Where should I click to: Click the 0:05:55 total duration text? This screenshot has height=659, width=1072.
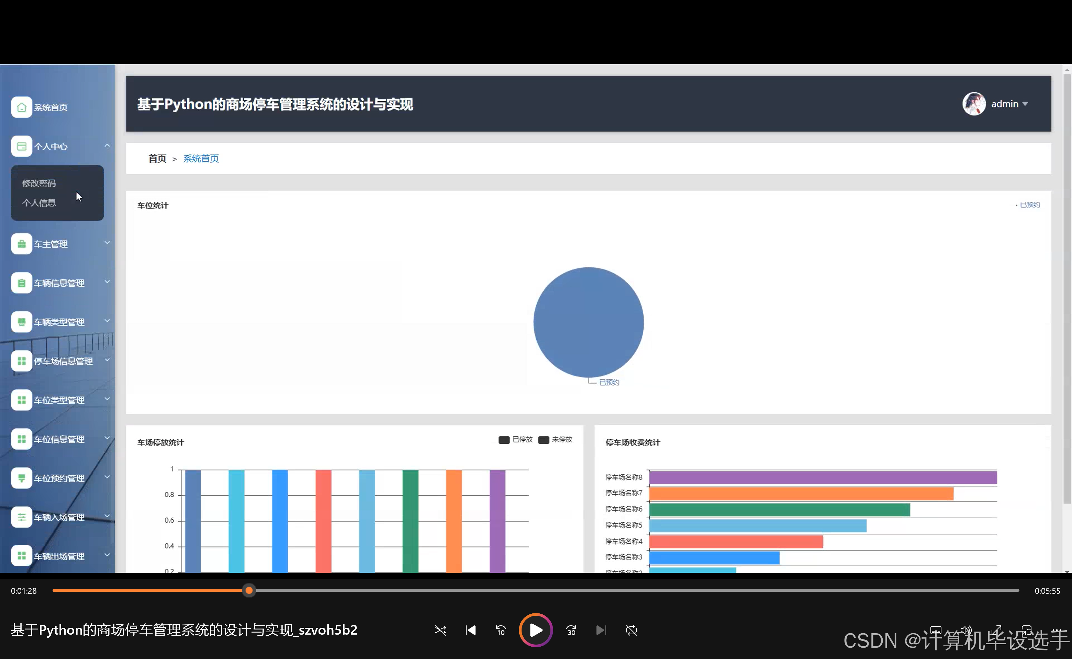click(1047, 591)
